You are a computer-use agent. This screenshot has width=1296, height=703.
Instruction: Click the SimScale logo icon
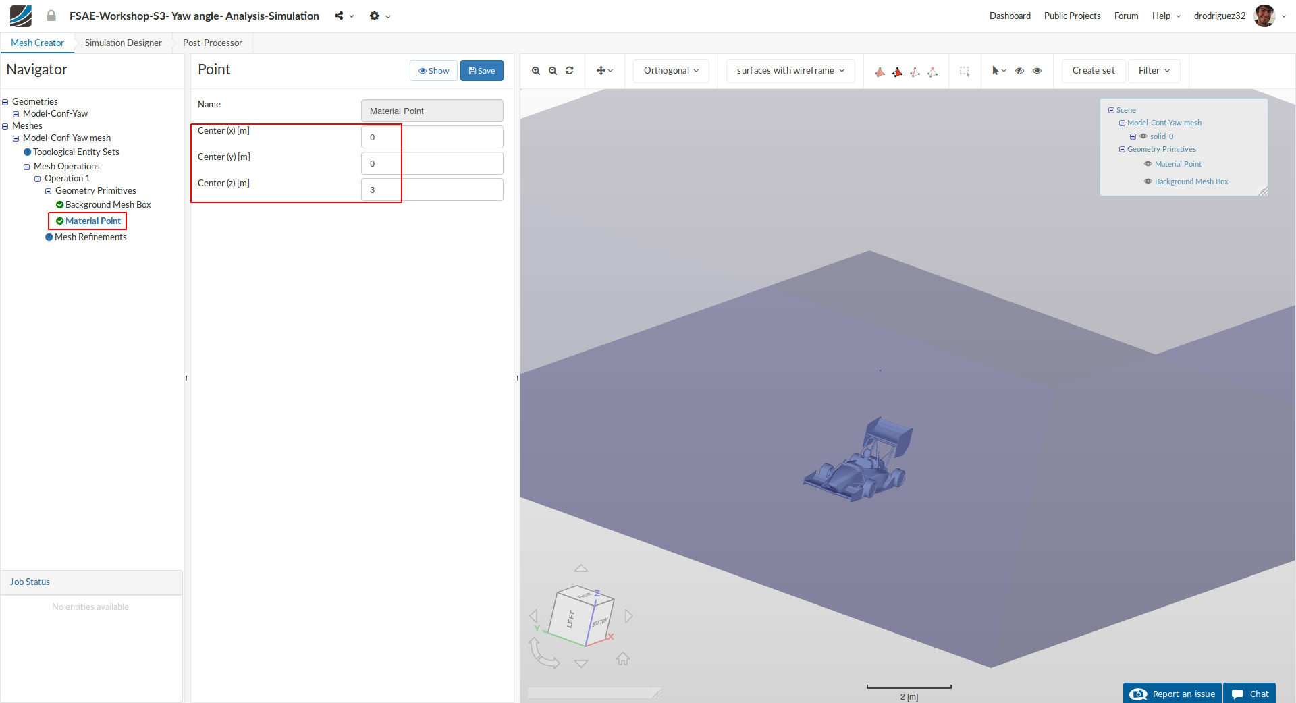[21, 16]
